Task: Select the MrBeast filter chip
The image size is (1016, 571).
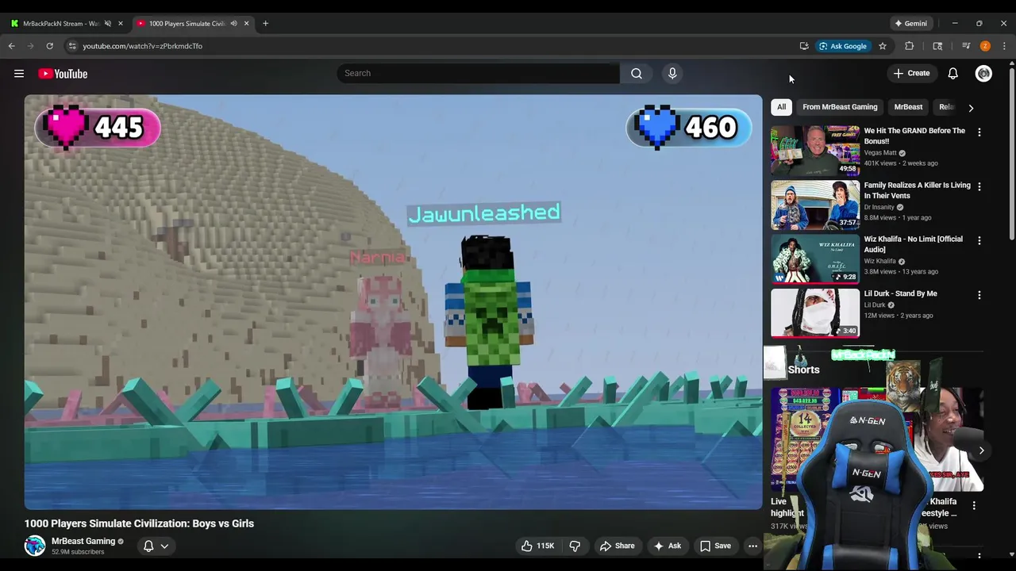Action: 908,107
